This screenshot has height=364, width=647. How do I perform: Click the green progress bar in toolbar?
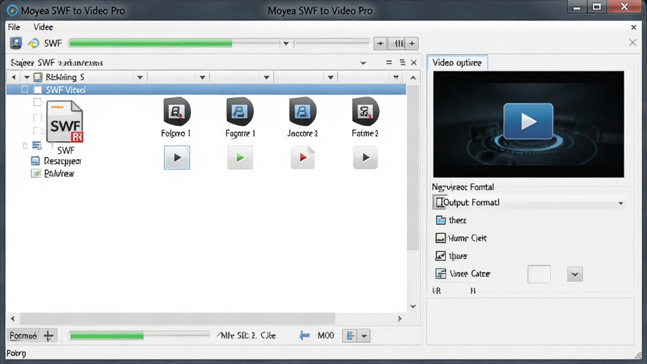[x=150, y=43]
